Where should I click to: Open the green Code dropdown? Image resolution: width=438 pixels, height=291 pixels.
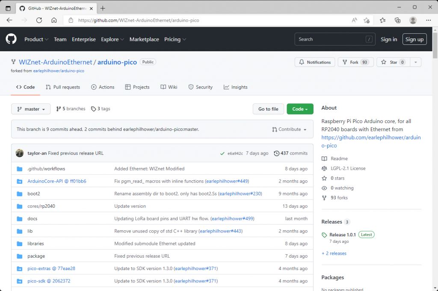click(300, 109)
